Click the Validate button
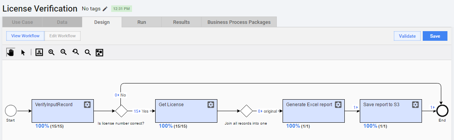The image size is (454, 140). click(x=407, y=36)
